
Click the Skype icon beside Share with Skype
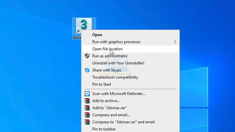(x=87, y=70)
